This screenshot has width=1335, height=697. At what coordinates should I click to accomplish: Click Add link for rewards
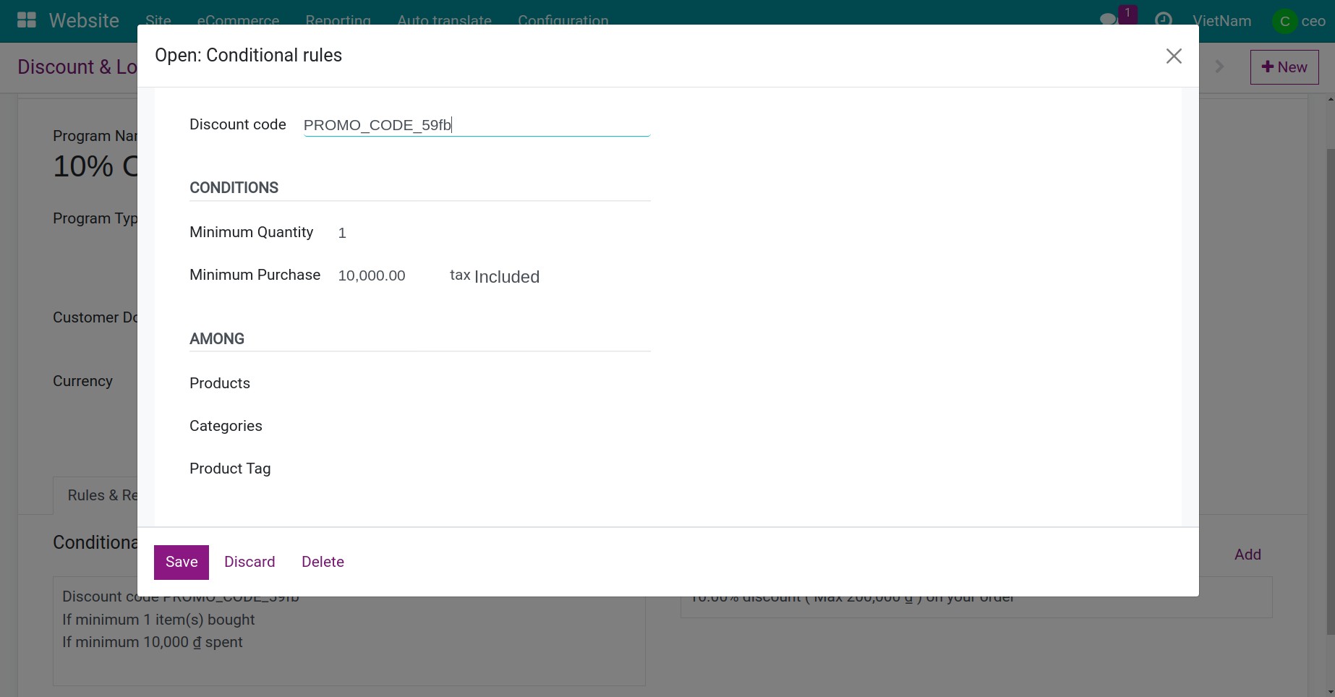click(x=1247, y=555)
